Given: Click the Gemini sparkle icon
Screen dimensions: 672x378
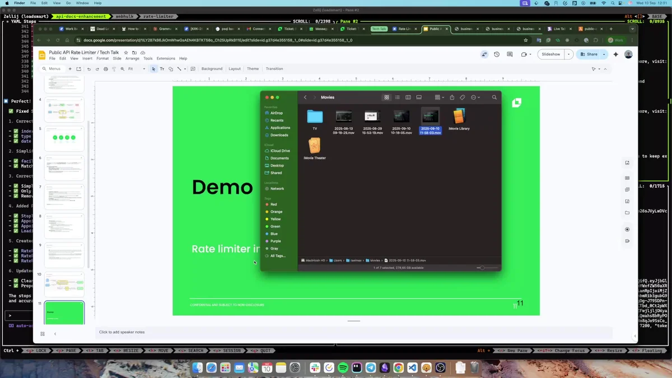Looking at the screenshot, I should tap(615, 54).
